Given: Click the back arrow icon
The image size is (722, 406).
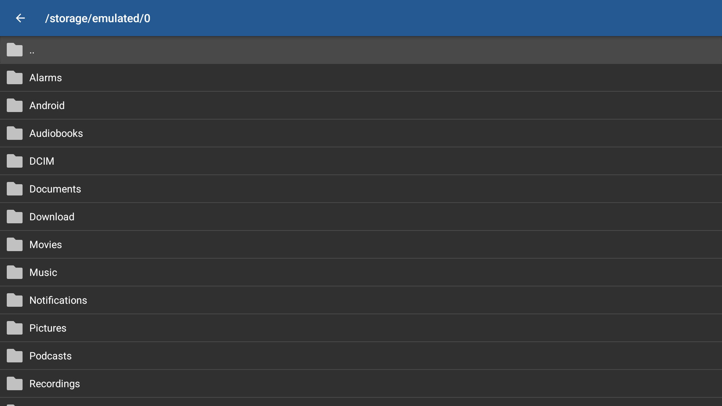Looking at the screenshot, I should (20, 18).
